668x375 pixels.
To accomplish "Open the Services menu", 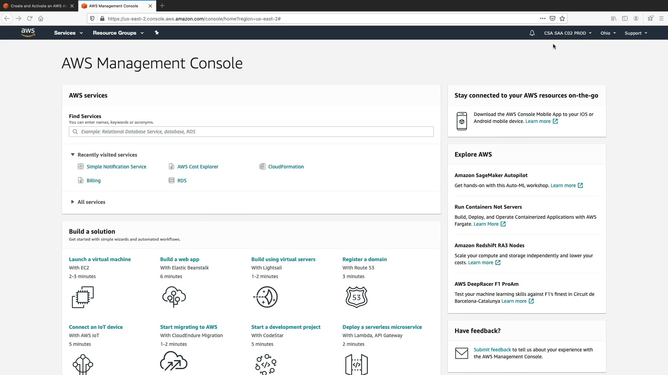I will [68, 33].
